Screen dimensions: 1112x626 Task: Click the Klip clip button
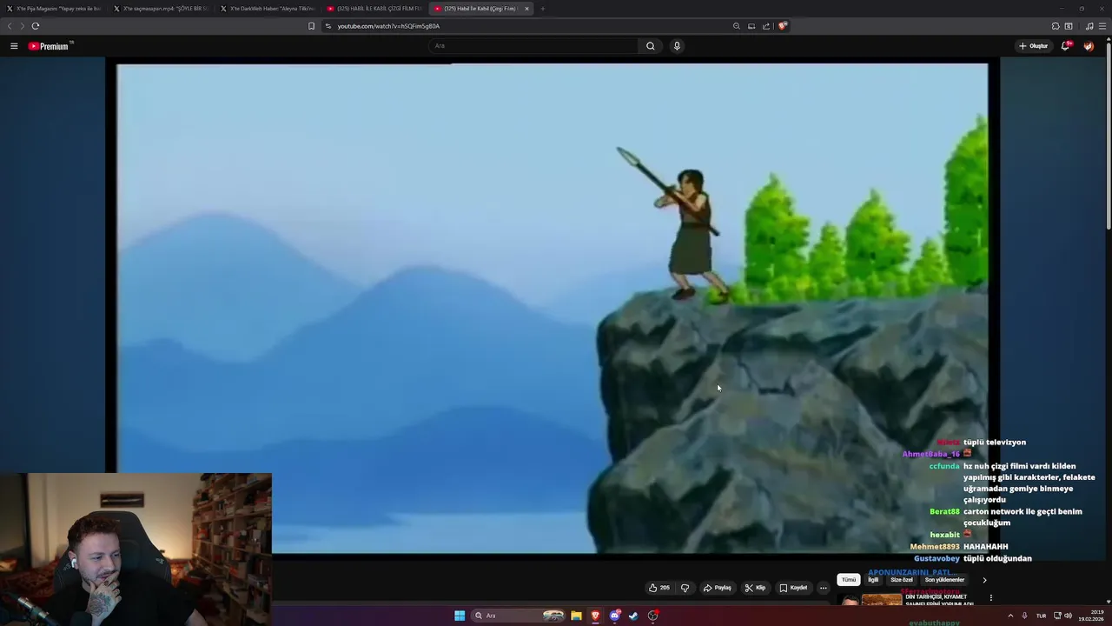click(x=755, y=588)
